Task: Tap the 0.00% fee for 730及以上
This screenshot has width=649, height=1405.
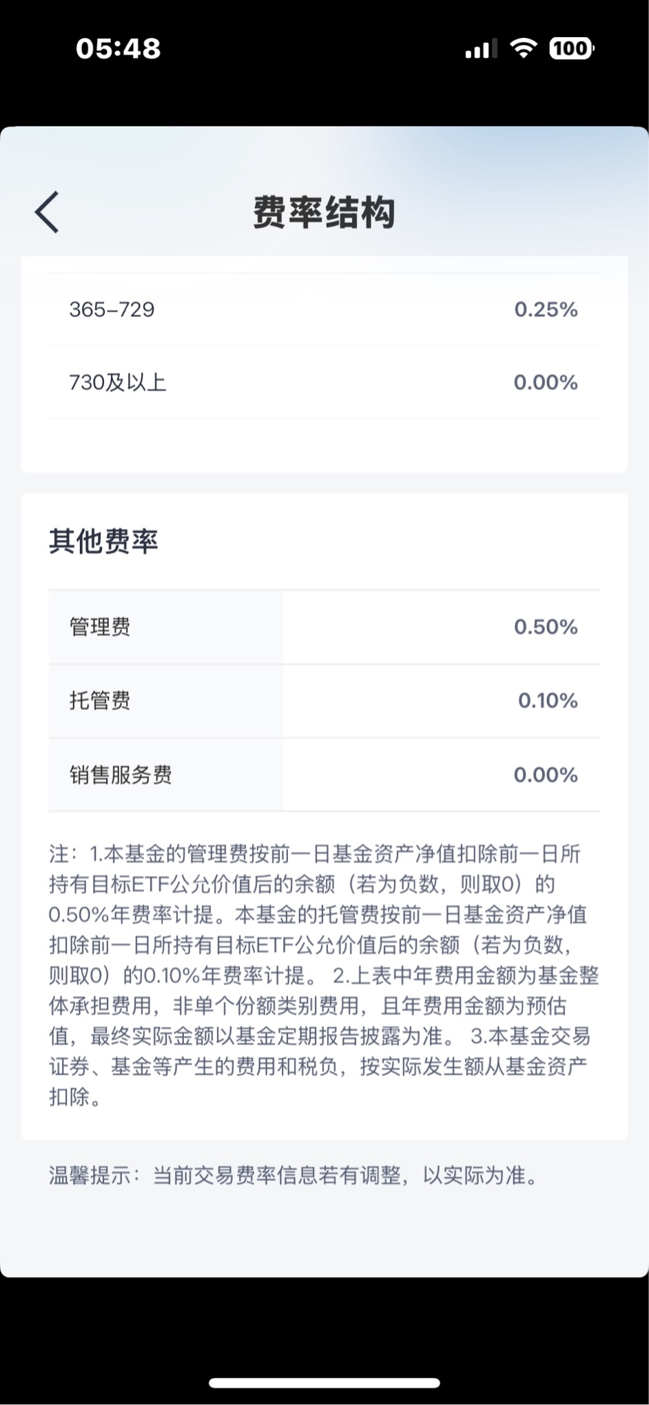Action: pos(546,382)
